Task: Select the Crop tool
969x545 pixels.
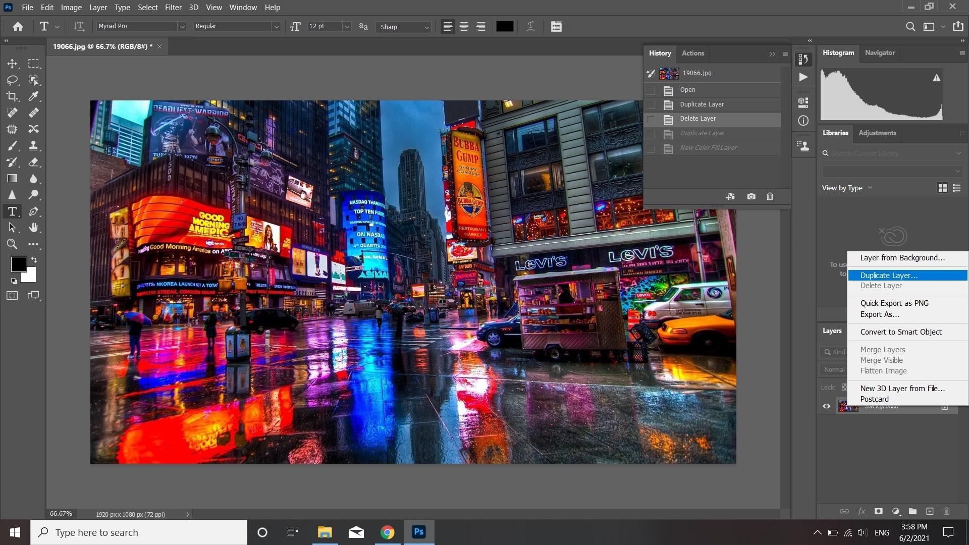Action: [12, 96]
